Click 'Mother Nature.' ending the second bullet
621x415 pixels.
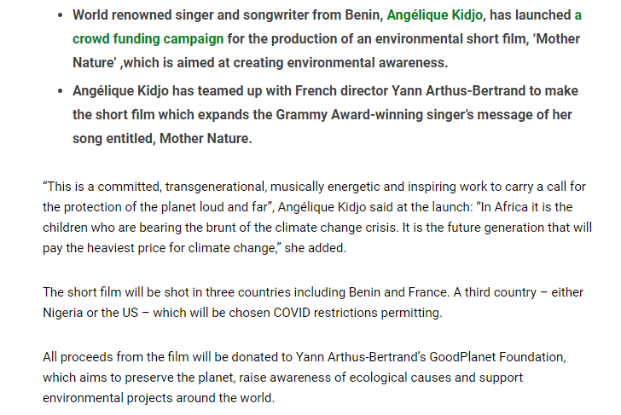206,138
